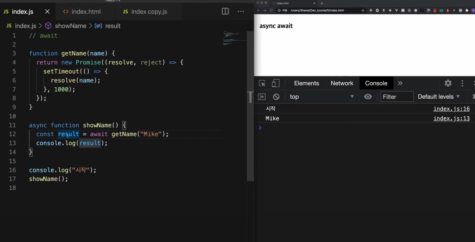Image resolution: width=475 pixels, height=242 pixels.
Task: Click the showName() call on line 17
Action: [x=48, y=179]
